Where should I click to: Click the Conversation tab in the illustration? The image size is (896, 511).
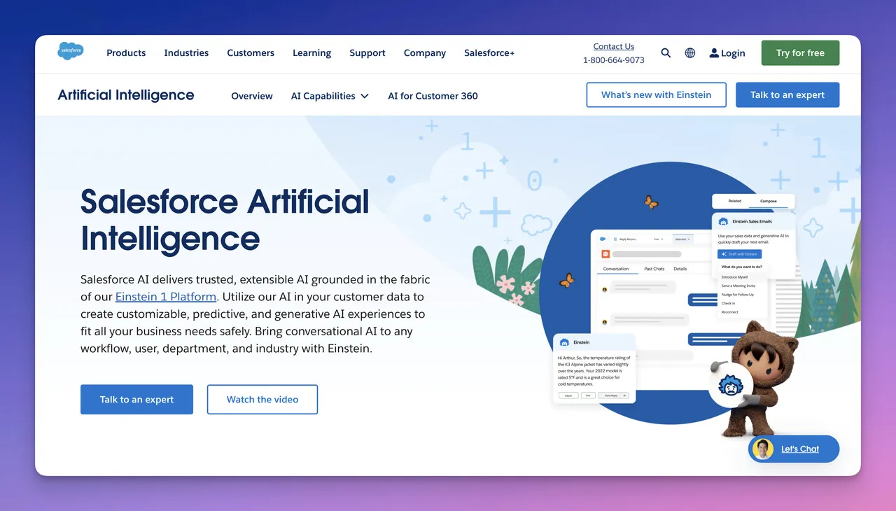(x=617, y=269)
